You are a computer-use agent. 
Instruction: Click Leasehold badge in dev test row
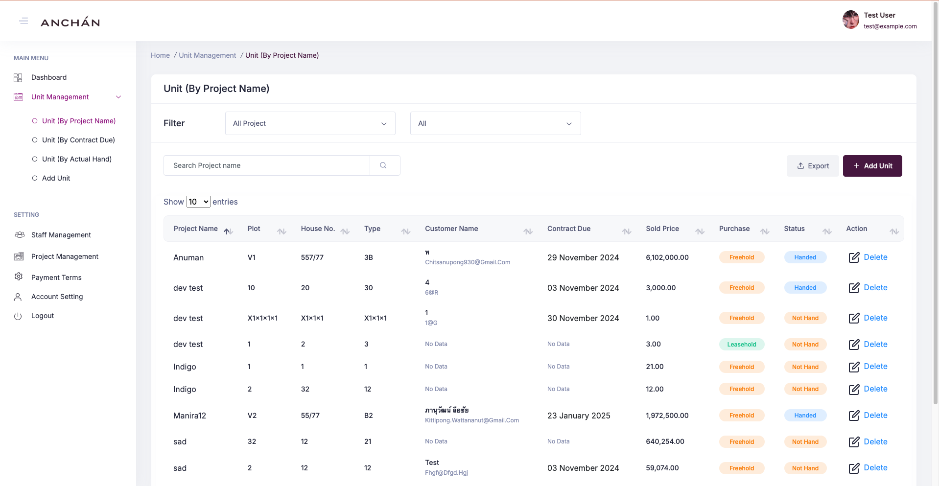(742, 345)
